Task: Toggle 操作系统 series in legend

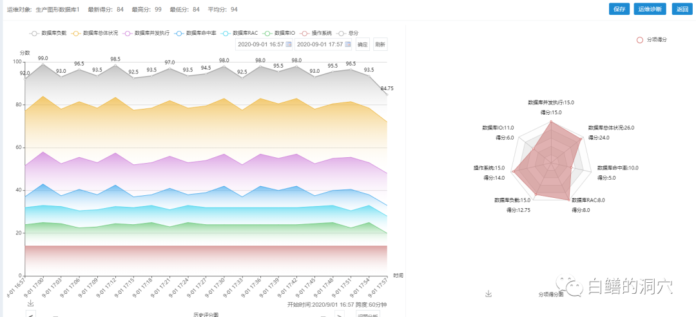Action: tap(316, 33)
